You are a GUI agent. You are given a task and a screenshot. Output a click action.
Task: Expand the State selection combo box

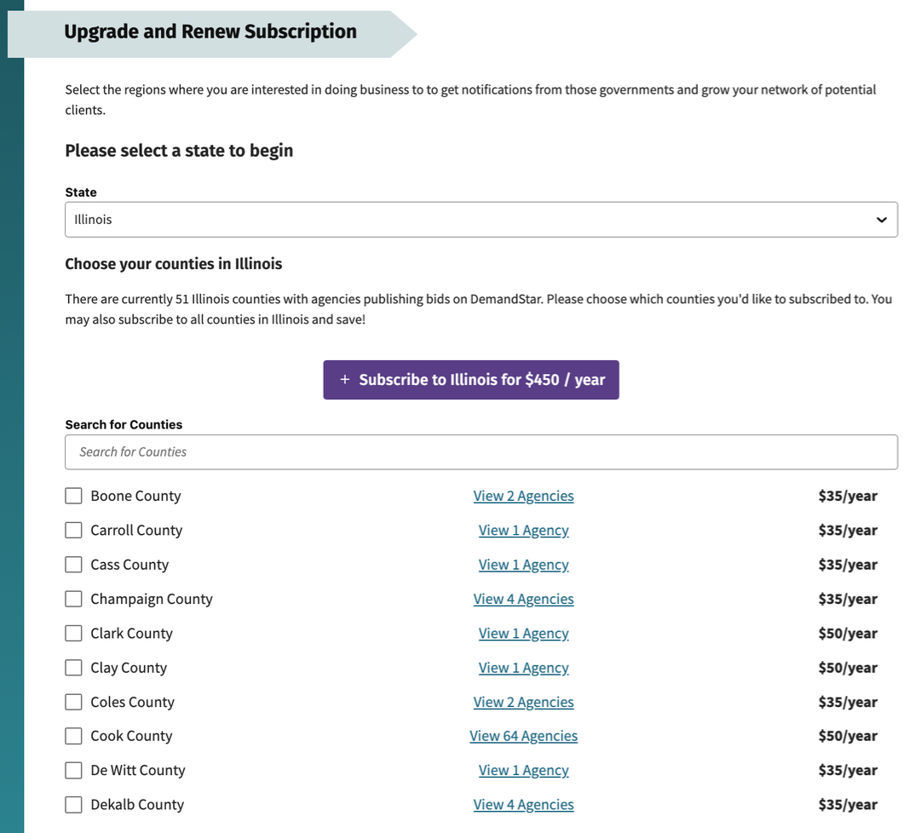[481, 219]
